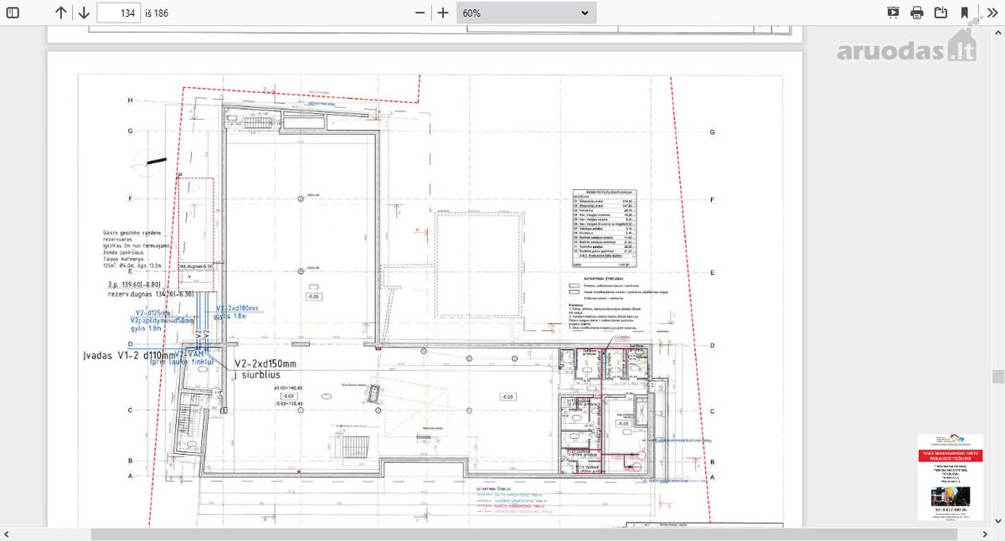Click the "V2-2xd180mm" blue label
The height and width of the screenshot is (541, 1005).
238,307
